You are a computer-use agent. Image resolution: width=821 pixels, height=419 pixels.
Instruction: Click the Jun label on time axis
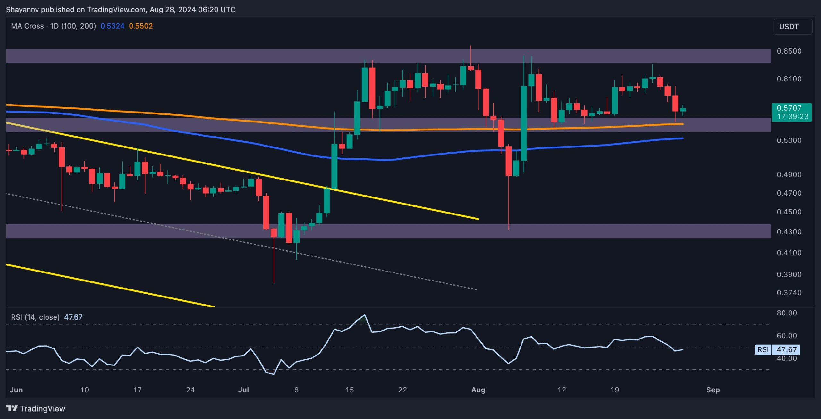[16, 390]
